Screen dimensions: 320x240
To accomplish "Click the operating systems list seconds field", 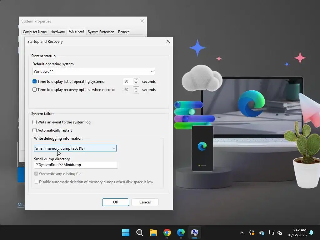I will (128, 82).
